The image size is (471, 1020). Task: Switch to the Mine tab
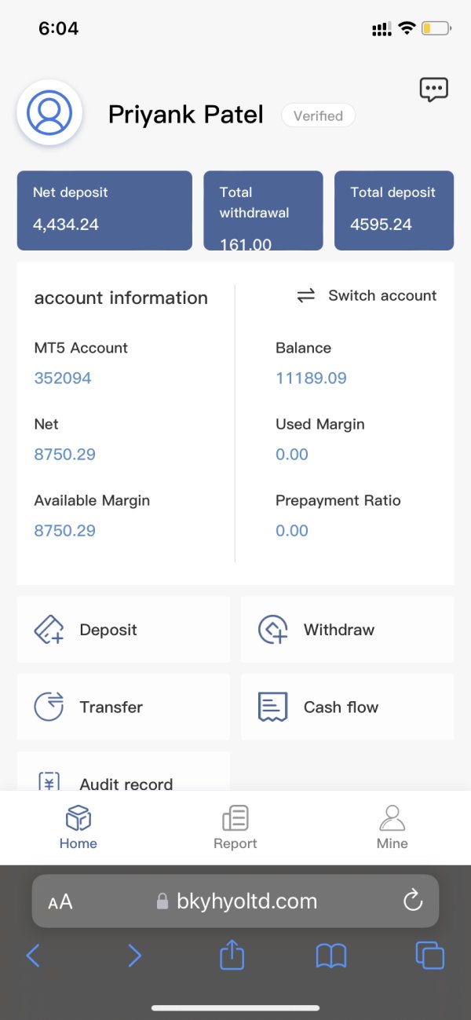click(392, 828)
